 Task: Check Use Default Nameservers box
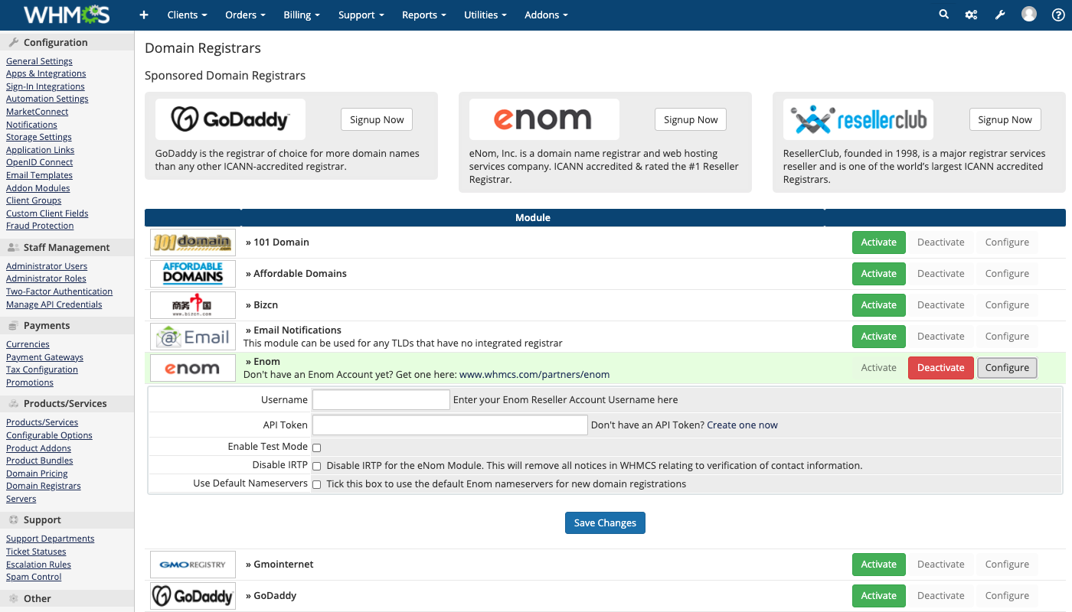point(316,484)
